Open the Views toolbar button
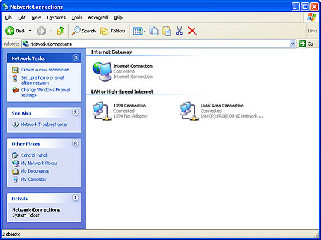 tap(138, 31)
